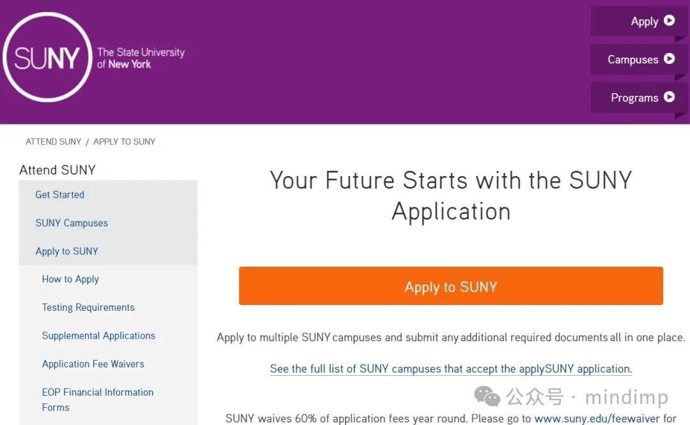Click the SUNY circular logo

tap(47, 57)
